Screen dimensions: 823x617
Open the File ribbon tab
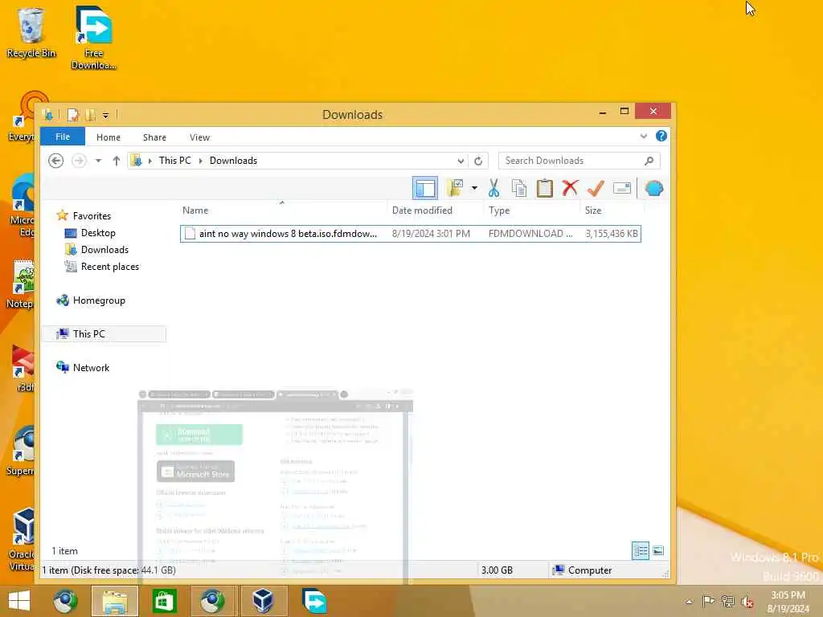pos(63,137)
